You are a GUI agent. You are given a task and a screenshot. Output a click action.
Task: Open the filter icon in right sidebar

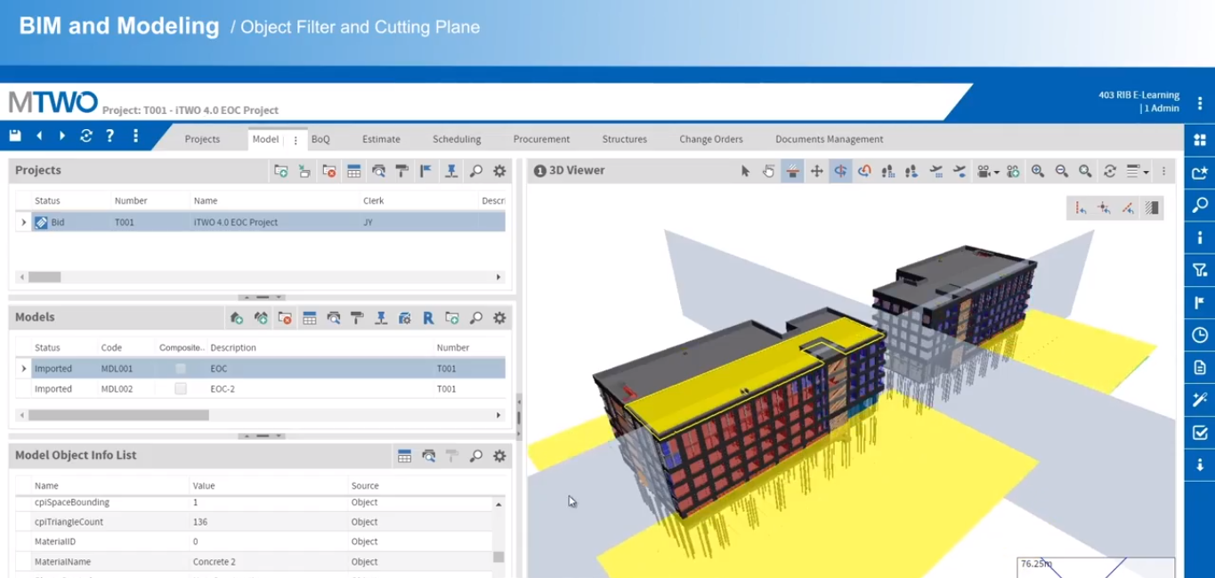coord(1200,270)
